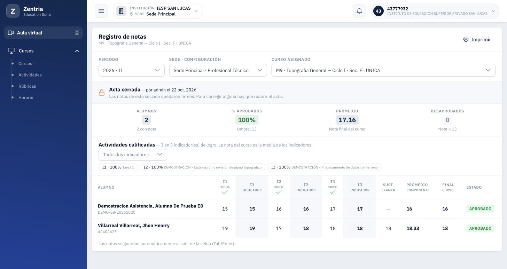Click the I3 grade 17 for Demostracion Asistencia

pyautogui.click(x=333, y=209)
